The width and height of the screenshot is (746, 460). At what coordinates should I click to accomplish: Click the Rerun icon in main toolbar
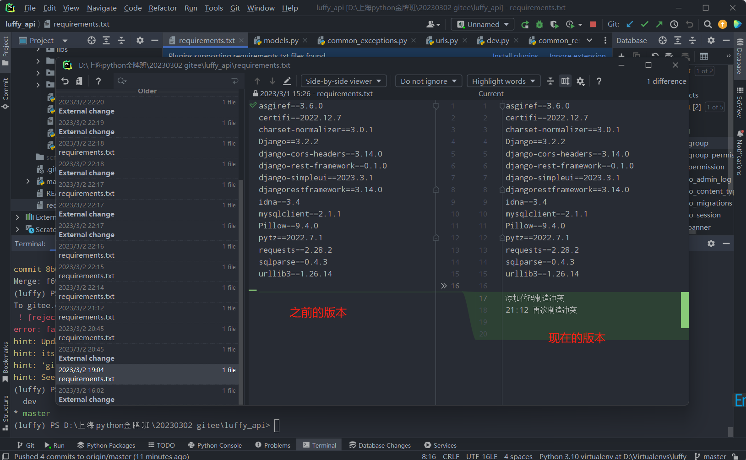pos(525,24)
